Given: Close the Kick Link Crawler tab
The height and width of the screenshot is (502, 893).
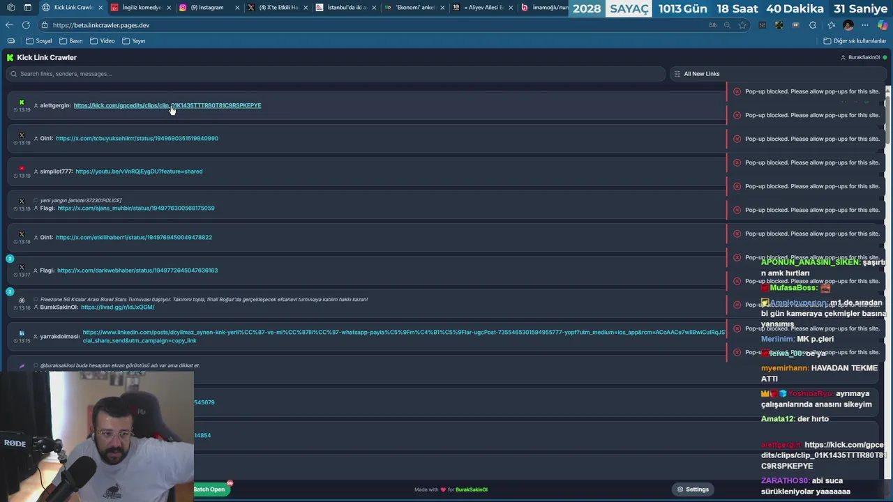Looking at the screenshot, I should click(100, 8).
